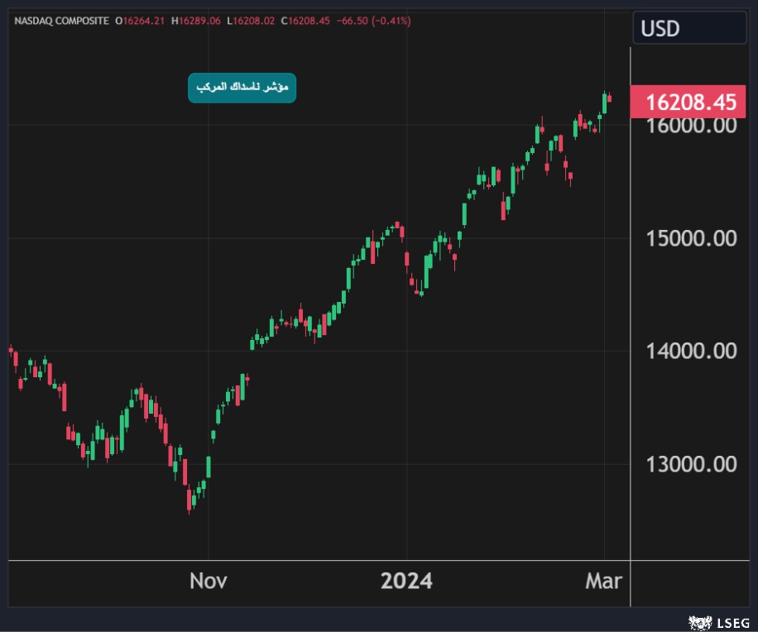Click the latest red candle near Mar
The image size is (758, 632).
point(609,99)
